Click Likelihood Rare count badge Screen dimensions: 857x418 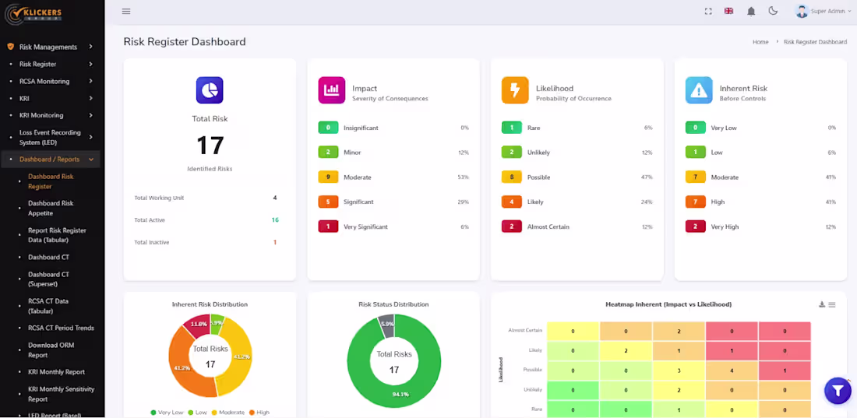coord(512,128)
